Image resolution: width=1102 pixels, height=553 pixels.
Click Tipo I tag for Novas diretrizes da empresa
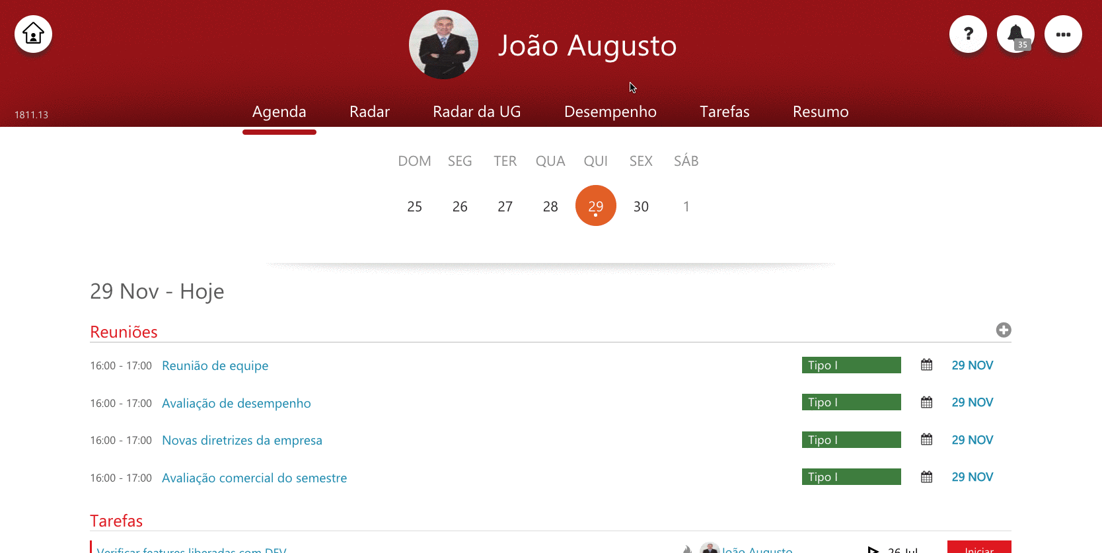pos(852,440)
